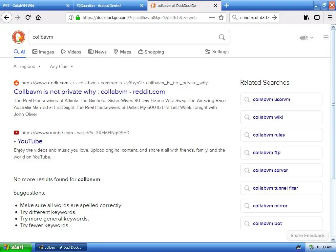
Task: Search related 'collabvm server'
Action: (x=281, y=170)
